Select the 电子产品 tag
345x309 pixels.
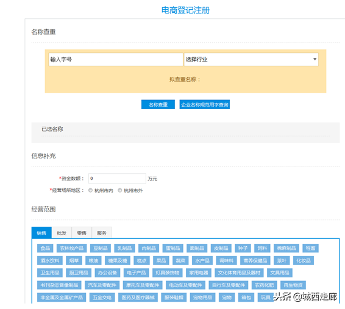coord(137,272)
